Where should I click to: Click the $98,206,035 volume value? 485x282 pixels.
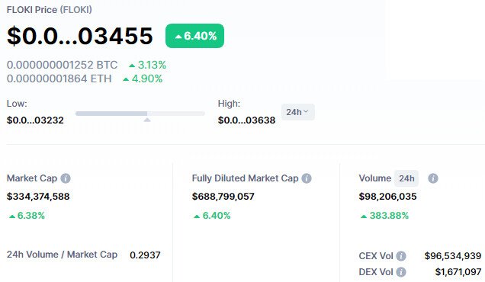pyautogui.click(x=387, y=197)
